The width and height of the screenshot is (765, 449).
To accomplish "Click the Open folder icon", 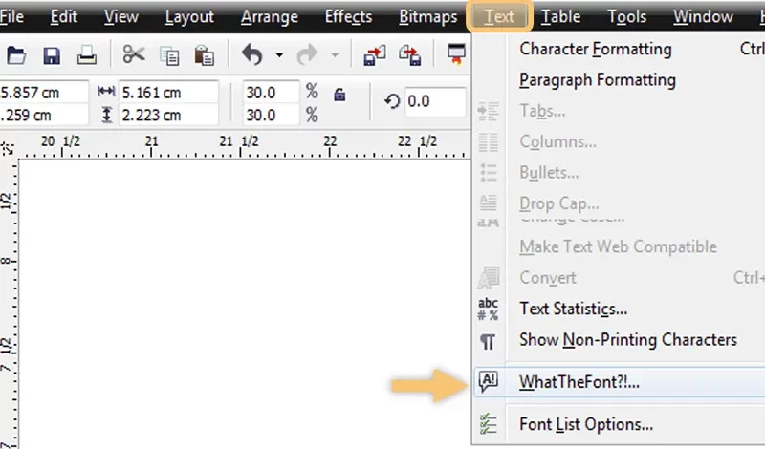I will (x=16, y=55).
